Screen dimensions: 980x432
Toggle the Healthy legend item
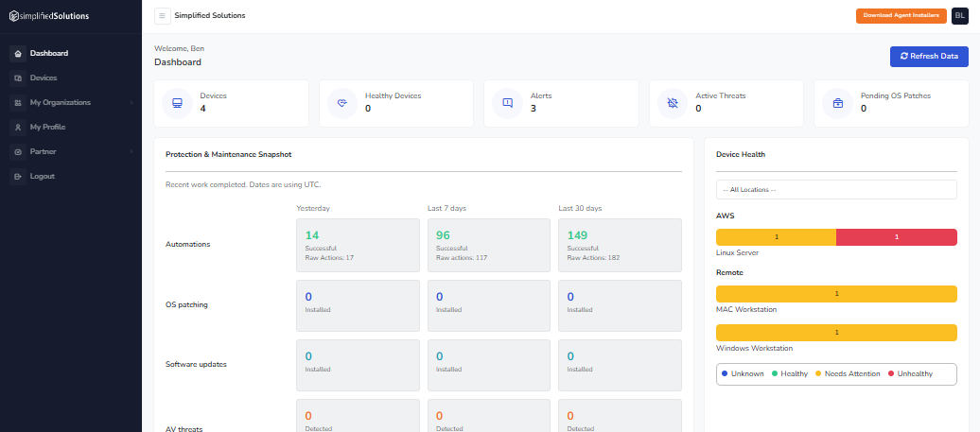coord(790,373)
